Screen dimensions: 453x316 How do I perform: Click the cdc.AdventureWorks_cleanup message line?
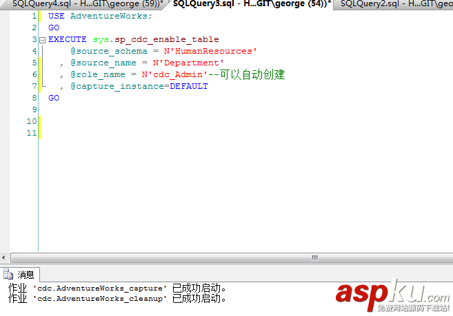tap(117, 298)
